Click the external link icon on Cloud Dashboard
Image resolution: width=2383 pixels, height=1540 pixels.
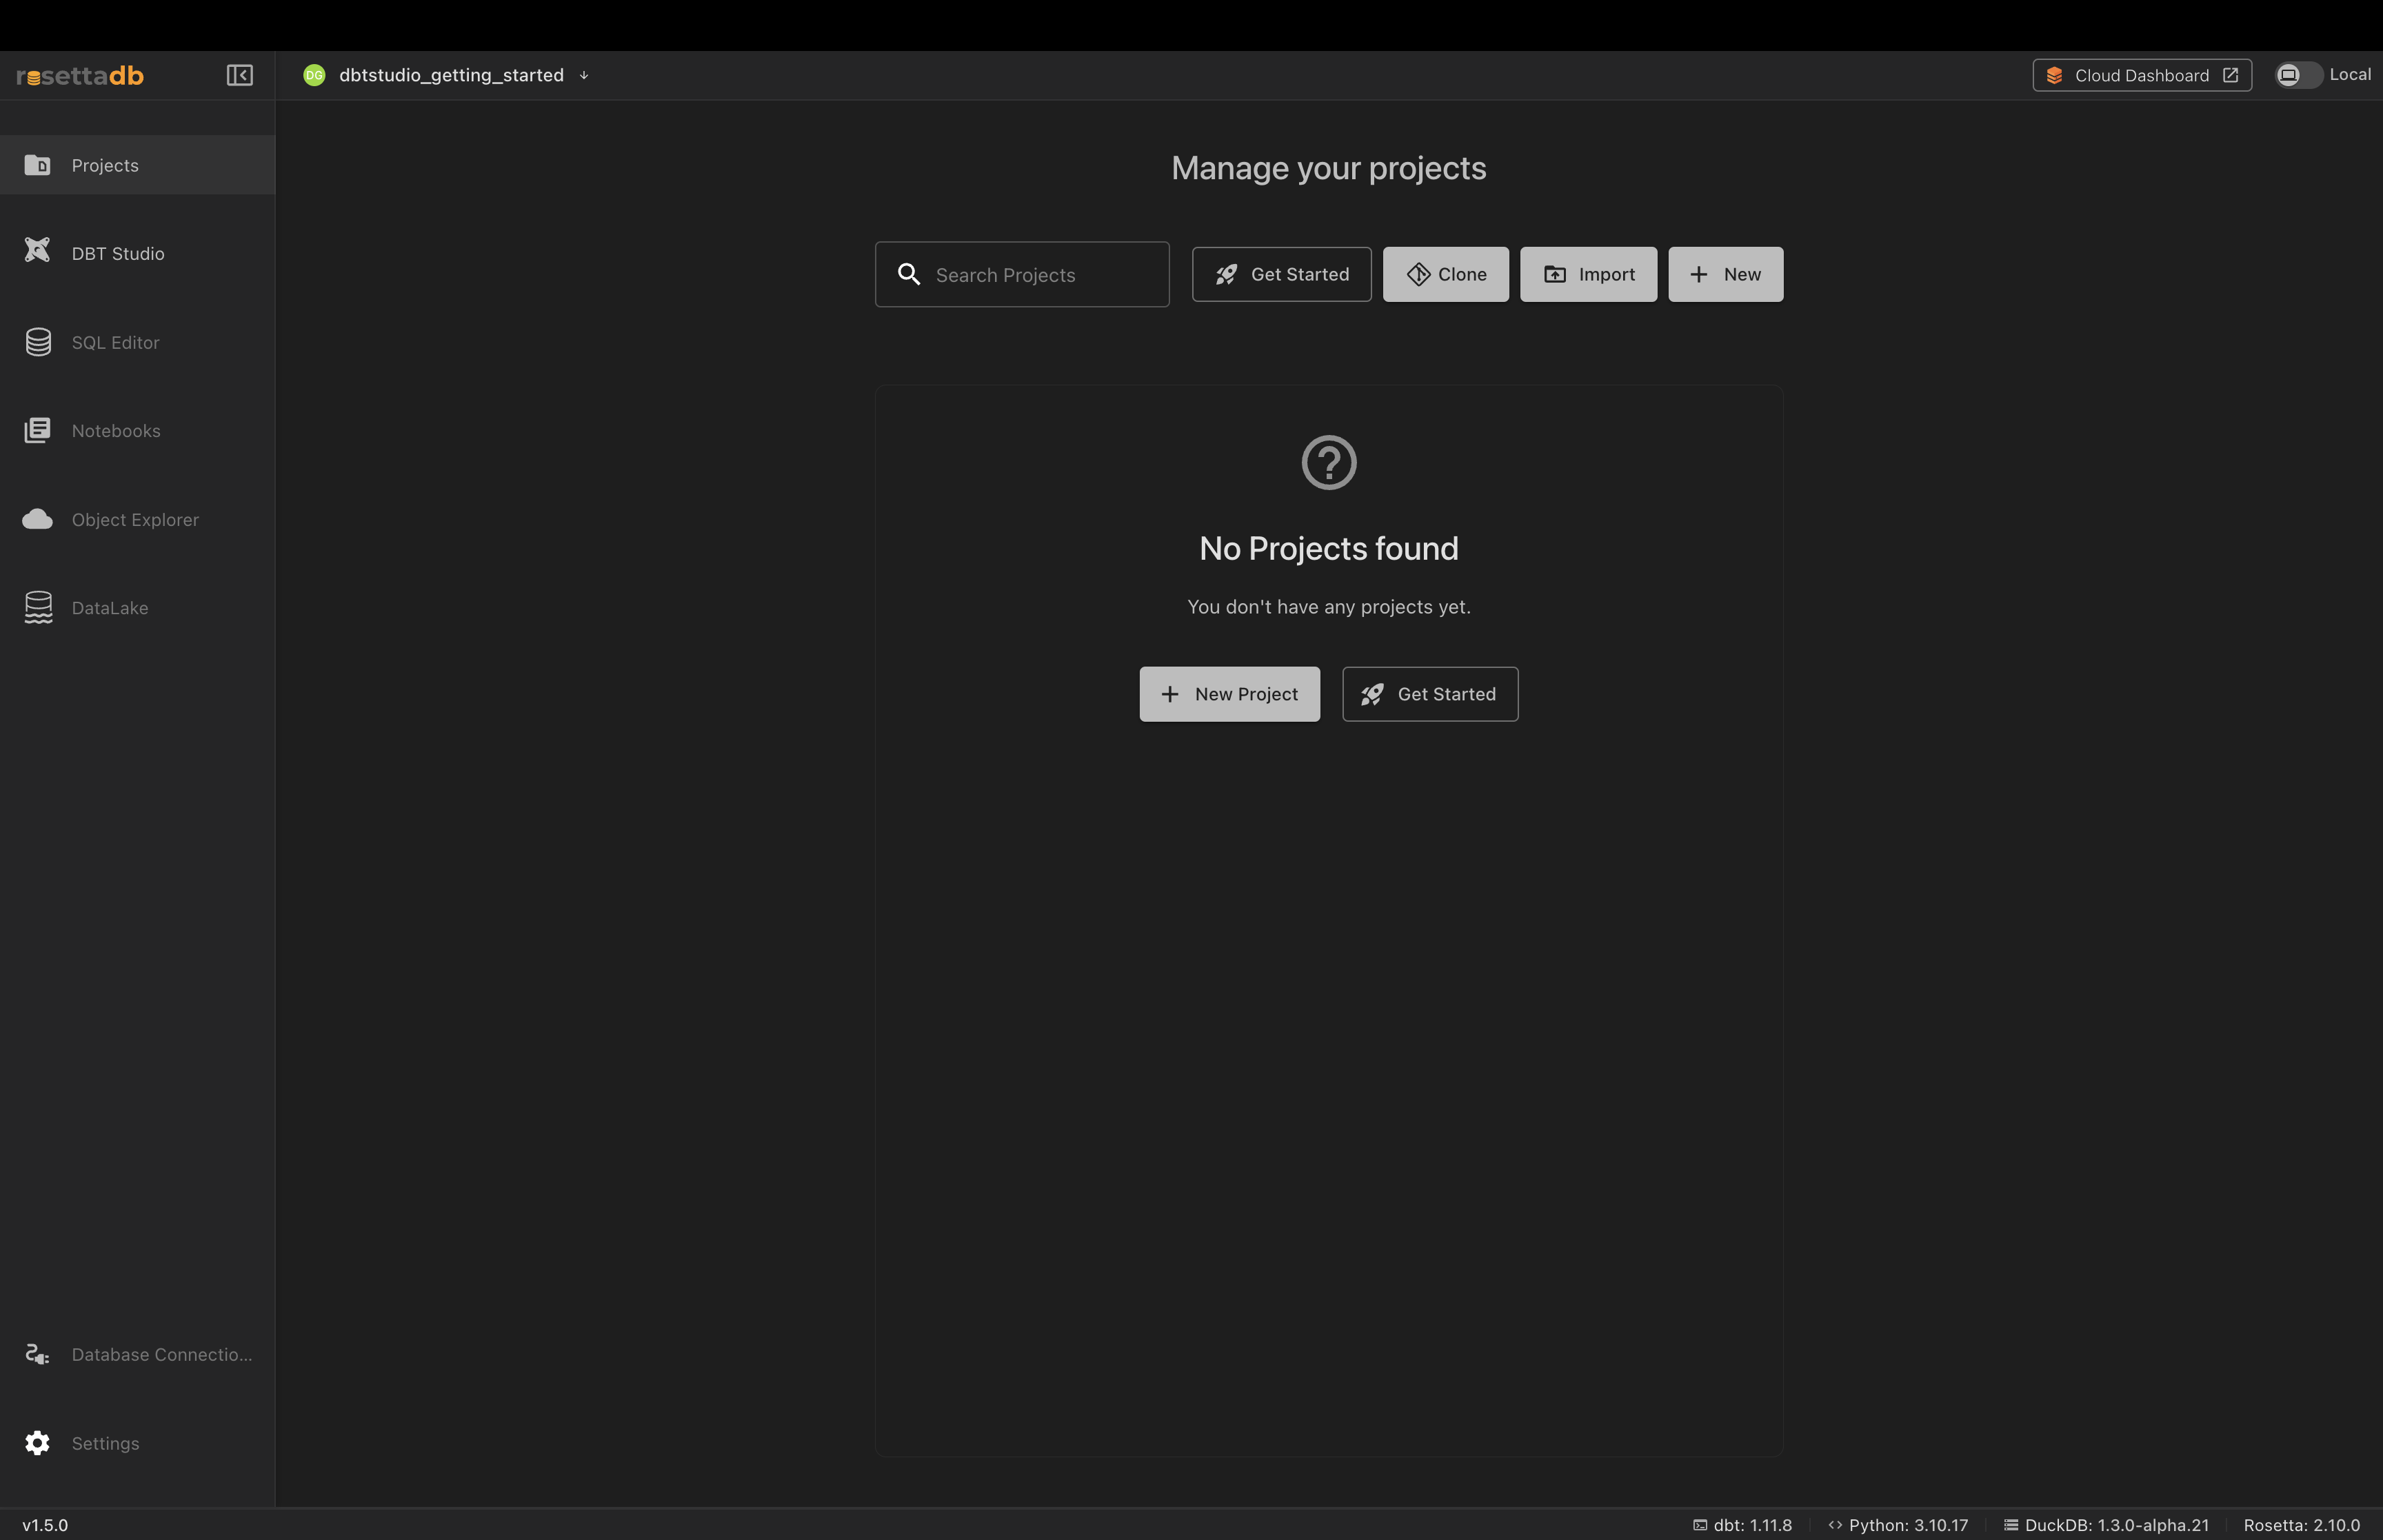tap(2231, 75)
